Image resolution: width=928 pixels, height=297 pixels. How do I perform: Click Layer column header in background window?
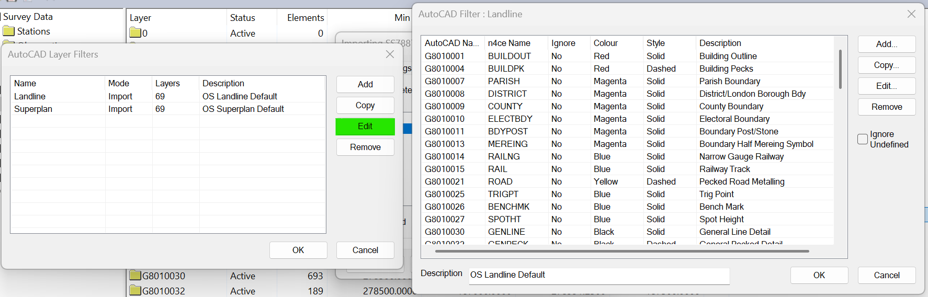click(140, 18)
